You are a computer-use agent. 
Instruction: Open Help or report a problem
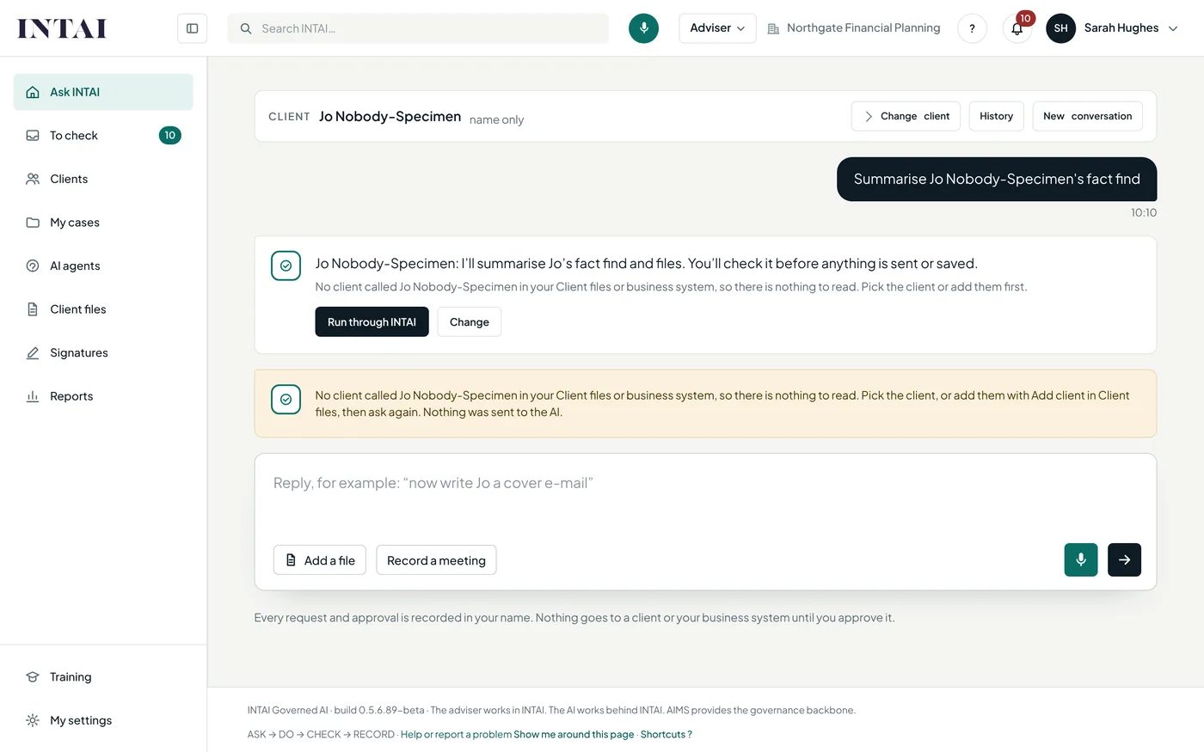tap(456, 735)
